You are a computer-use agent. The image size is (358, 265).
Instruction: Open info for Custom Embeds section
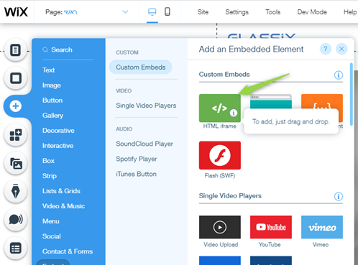click(x=339, y=75)
